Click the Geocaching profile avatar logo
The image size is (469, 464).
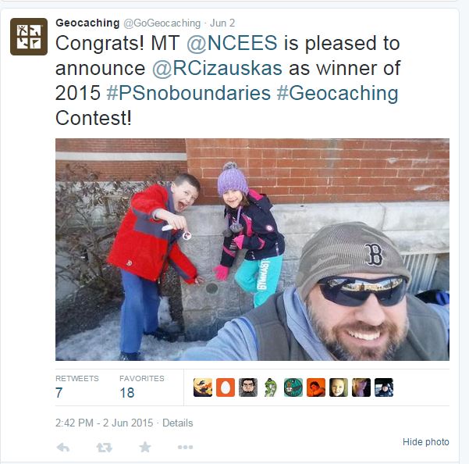29,37
